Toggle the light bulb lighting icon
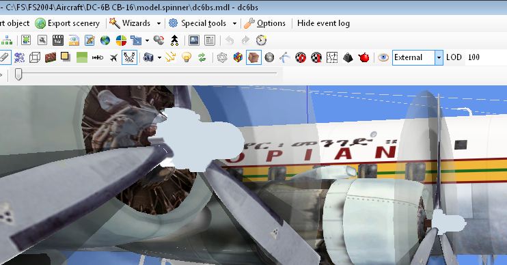507x265 pixels. pos(187,57)
